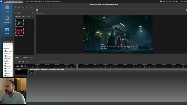Viewport: 187px width, 105px height.
Task: Select the red FINAL FANTA... clip thumbnail
Action: point(20,32)
